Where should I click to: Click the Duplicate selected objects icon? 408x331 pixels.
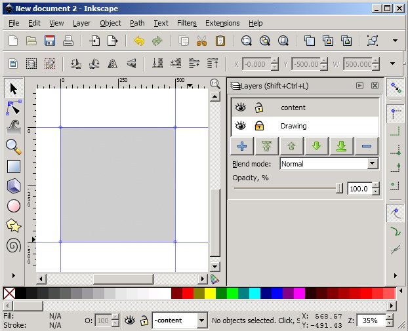click(x=310, y=41)
